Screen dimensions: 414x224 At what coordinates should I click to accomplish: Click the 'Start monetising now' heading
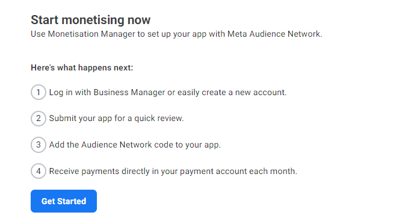click(90, 20)
